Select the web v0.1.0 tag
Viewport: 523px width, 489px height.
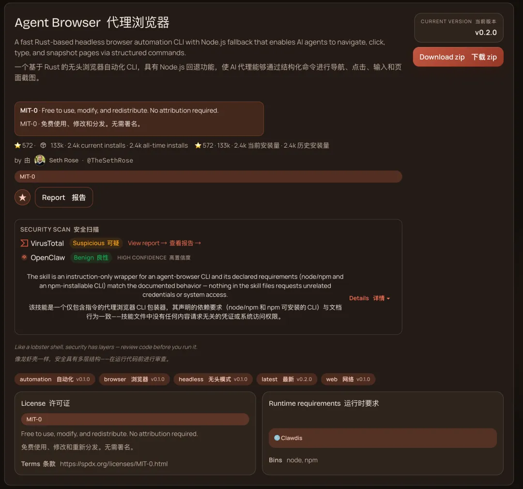click(348, 379)
